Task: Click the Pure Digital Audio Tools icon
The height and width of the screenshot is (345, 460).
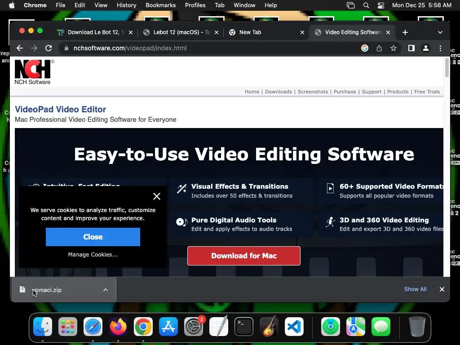Action: (x=181, y=222)
